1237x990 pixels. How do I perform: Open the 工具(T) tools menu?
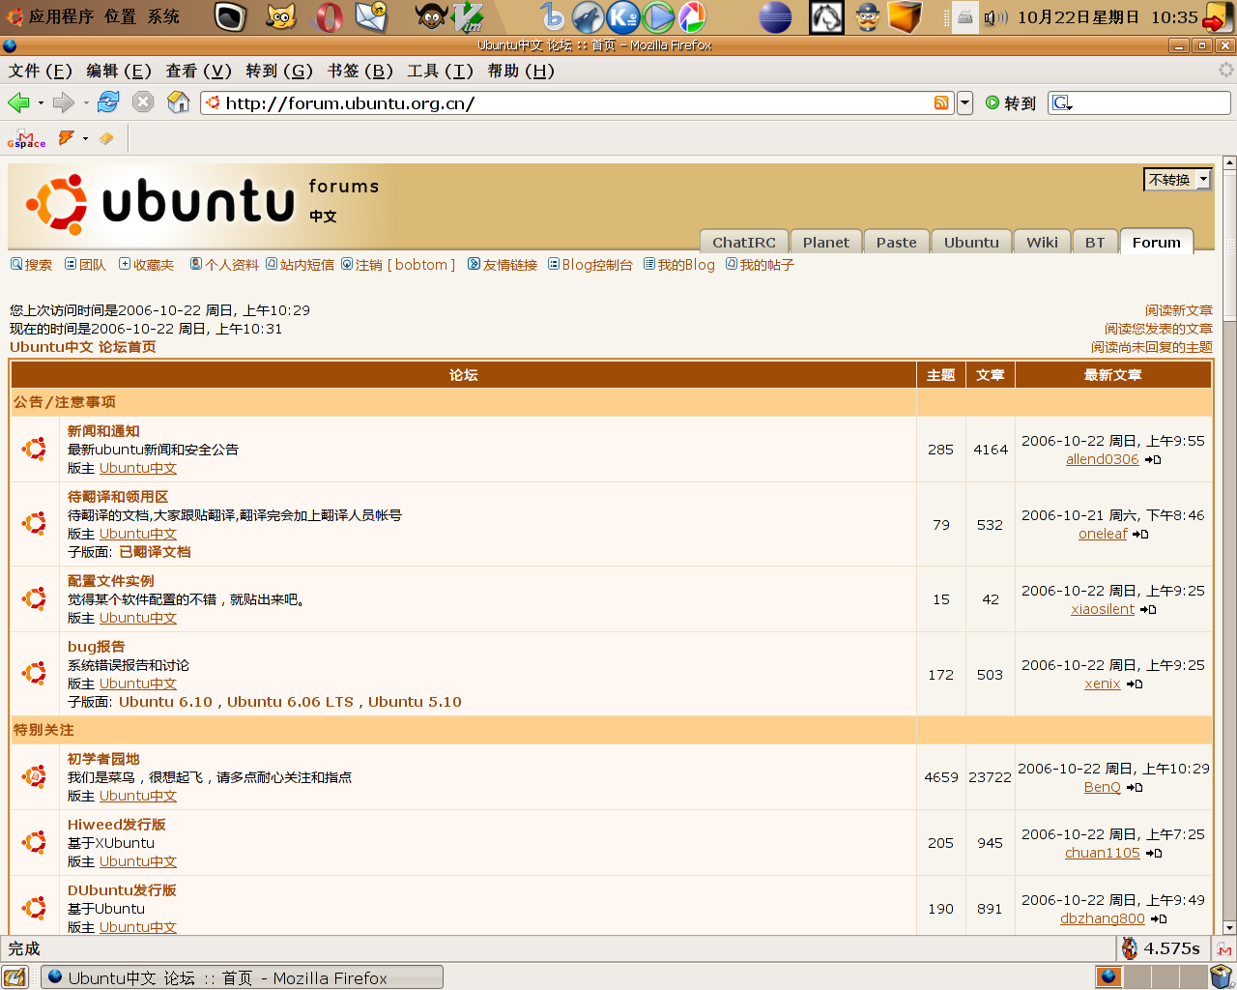(440, 71)
